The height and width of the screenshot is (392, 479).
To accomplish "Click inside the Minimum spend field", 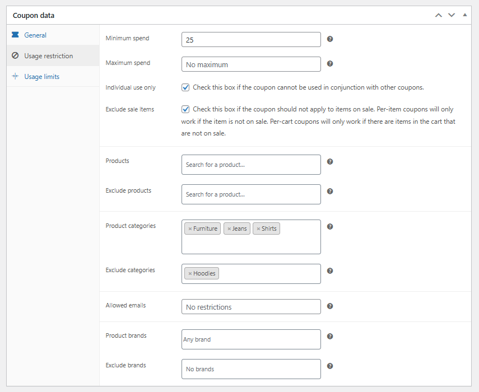I will (x=250, y=39).
